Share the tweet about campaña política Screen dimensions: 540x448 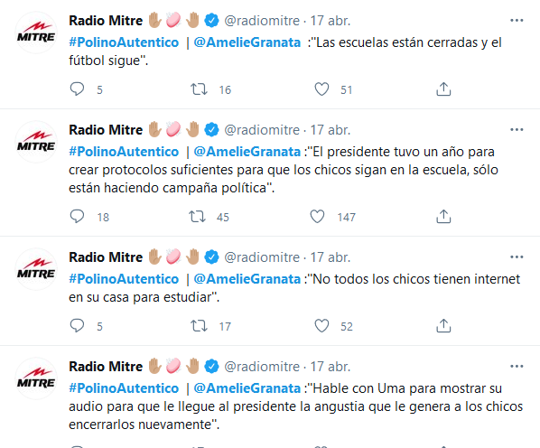point(443,217)
